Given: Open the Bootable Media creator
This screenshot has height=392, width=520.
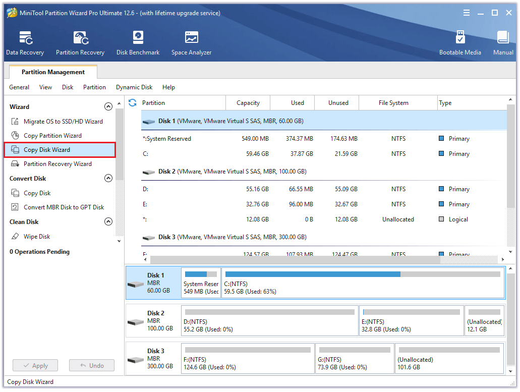Looking at the screenshot, I should (x=460, y=42).
